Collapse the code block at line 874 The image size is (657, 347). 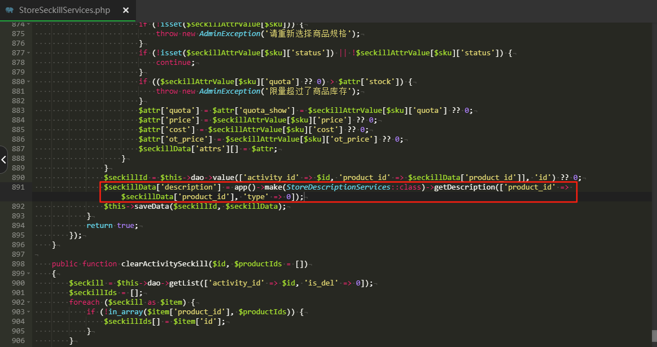click(x=29, y=24)
